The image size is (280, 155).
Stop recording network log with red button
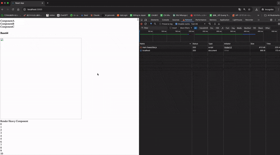(141, 24)
